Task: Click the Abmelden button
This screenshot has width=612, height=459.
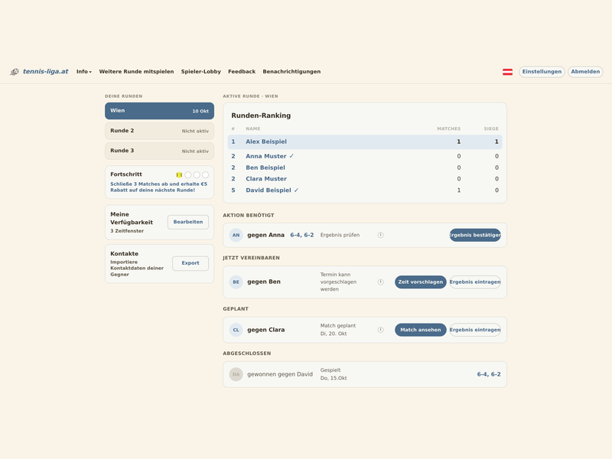Action: tap(585, 72)
